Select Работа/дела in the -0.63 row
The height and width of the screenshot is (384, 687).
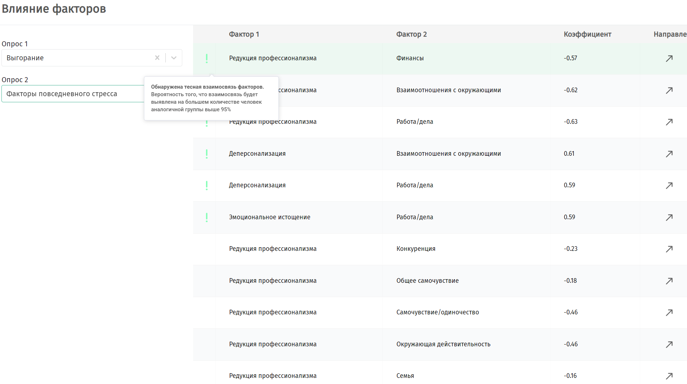tap(415, 122)
